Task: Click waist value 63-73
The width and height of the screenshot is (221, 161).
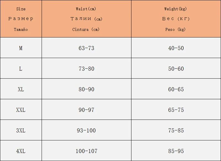Action: click(86, 48)
